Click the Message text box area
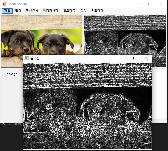This screenshot has width=168, height=151. (159, 94)
